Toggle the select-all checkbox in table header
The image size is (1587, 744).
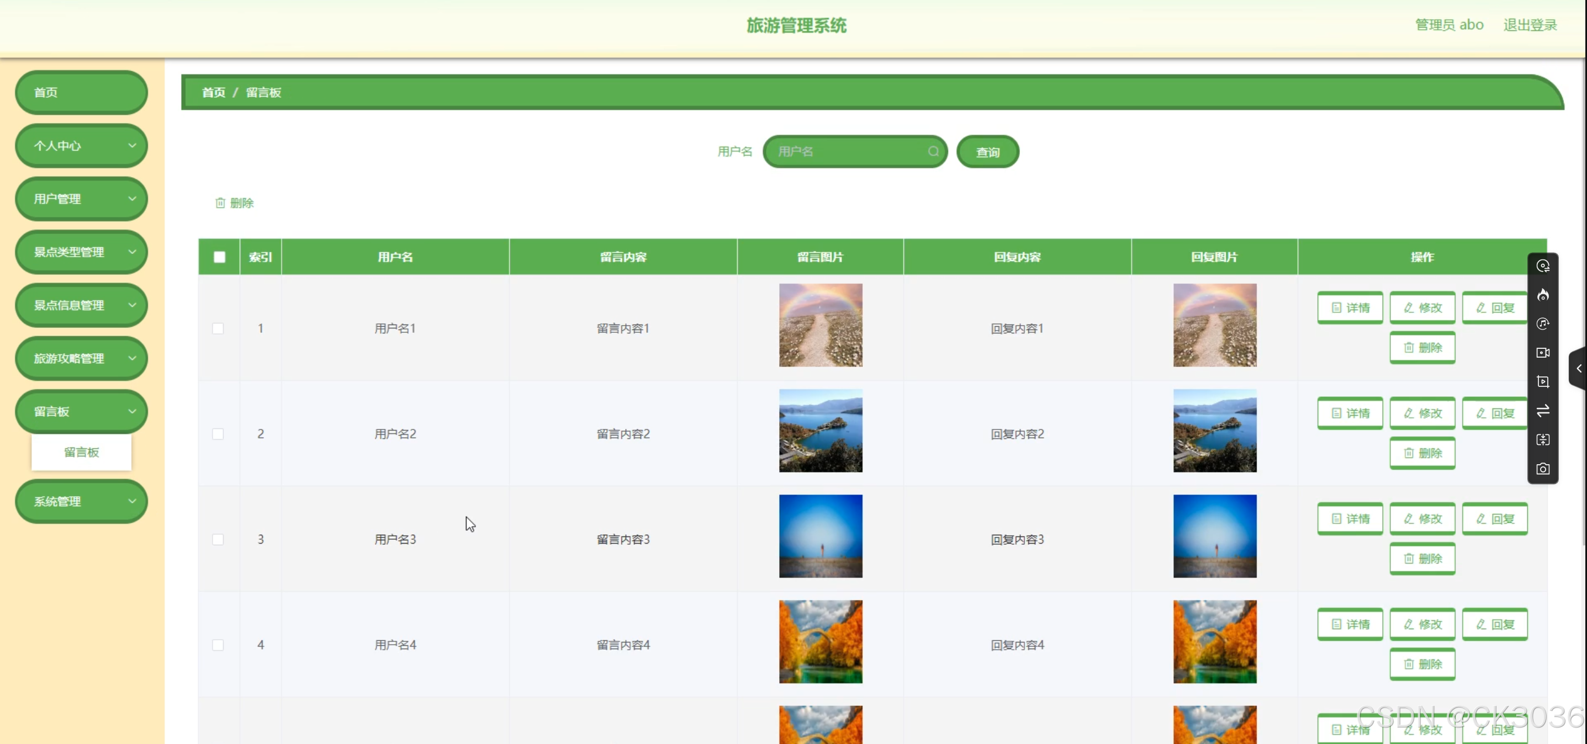click(219, 257)
